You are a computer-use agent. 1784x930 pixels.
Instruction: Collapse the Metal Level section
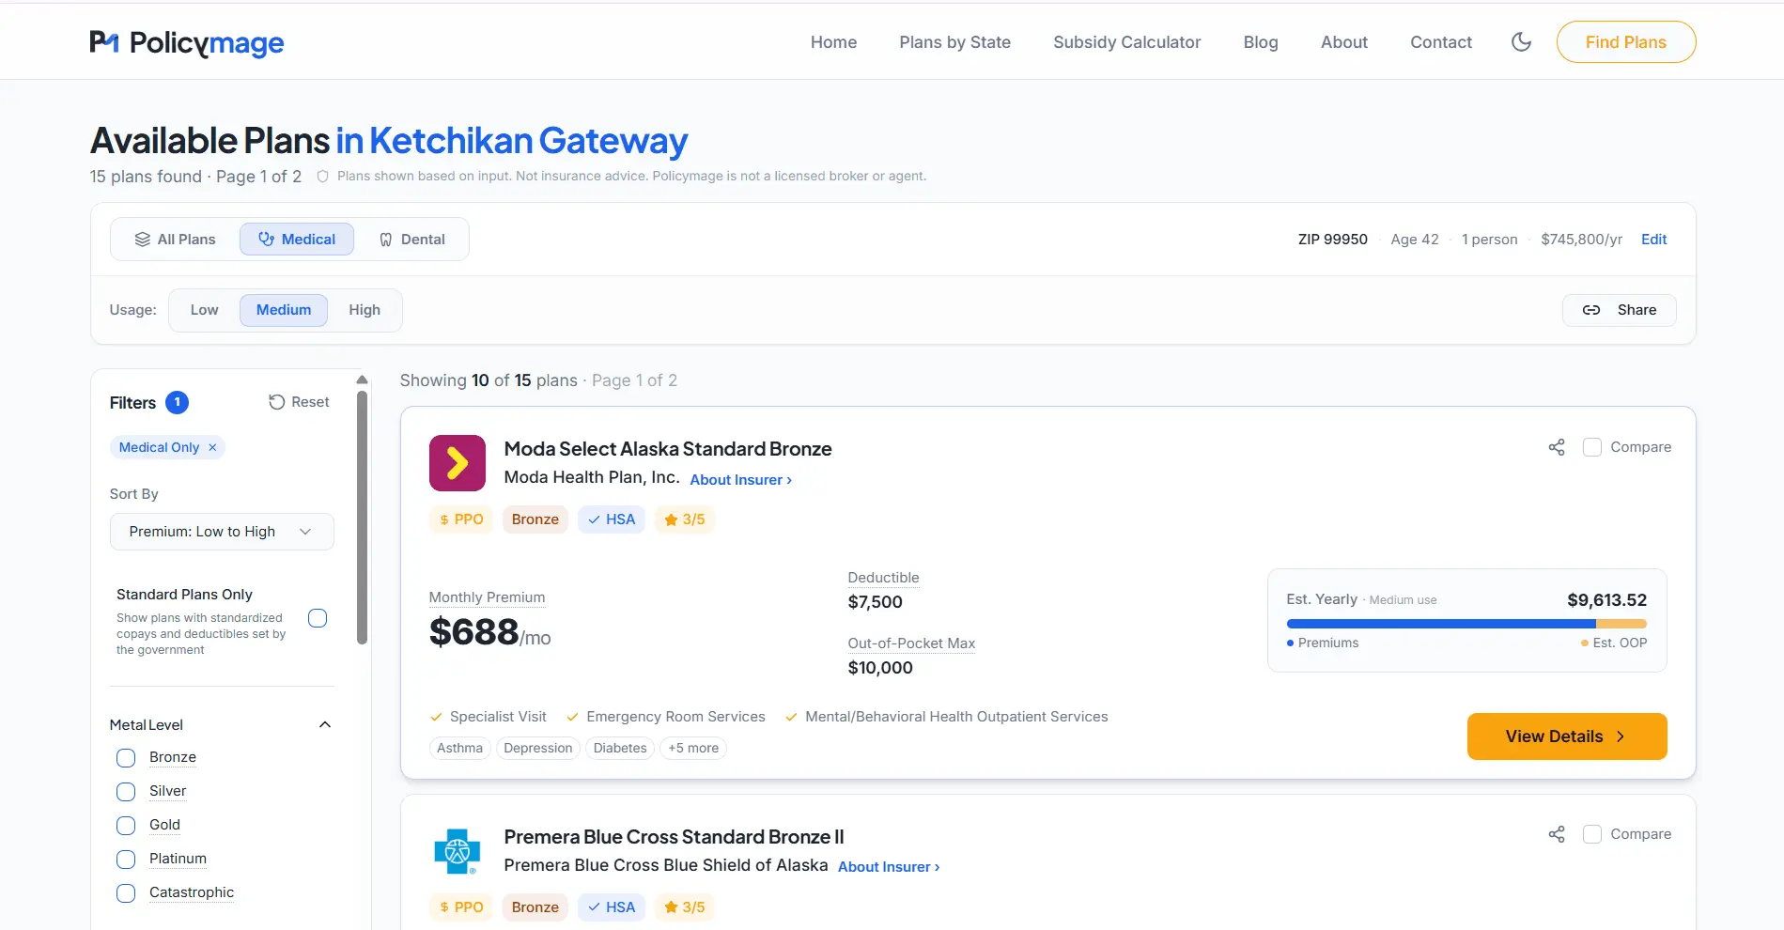coord(325,725)
